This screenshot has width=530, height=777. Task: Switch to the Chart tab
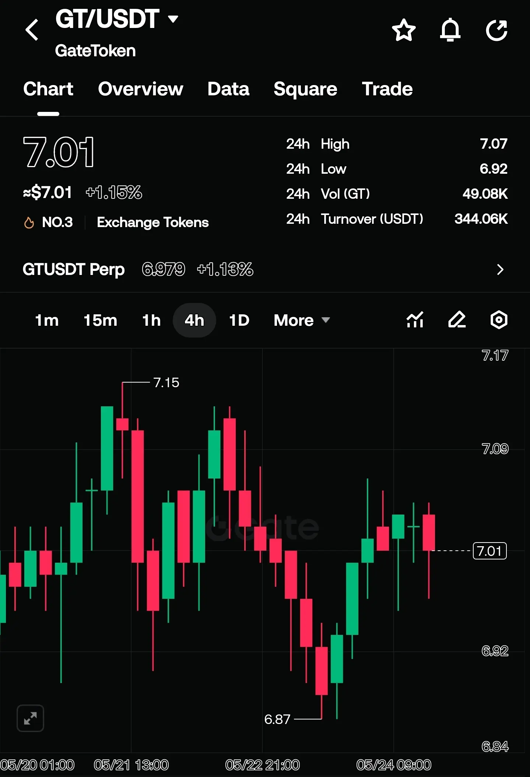pyautogui.click(x=48, y=89)
